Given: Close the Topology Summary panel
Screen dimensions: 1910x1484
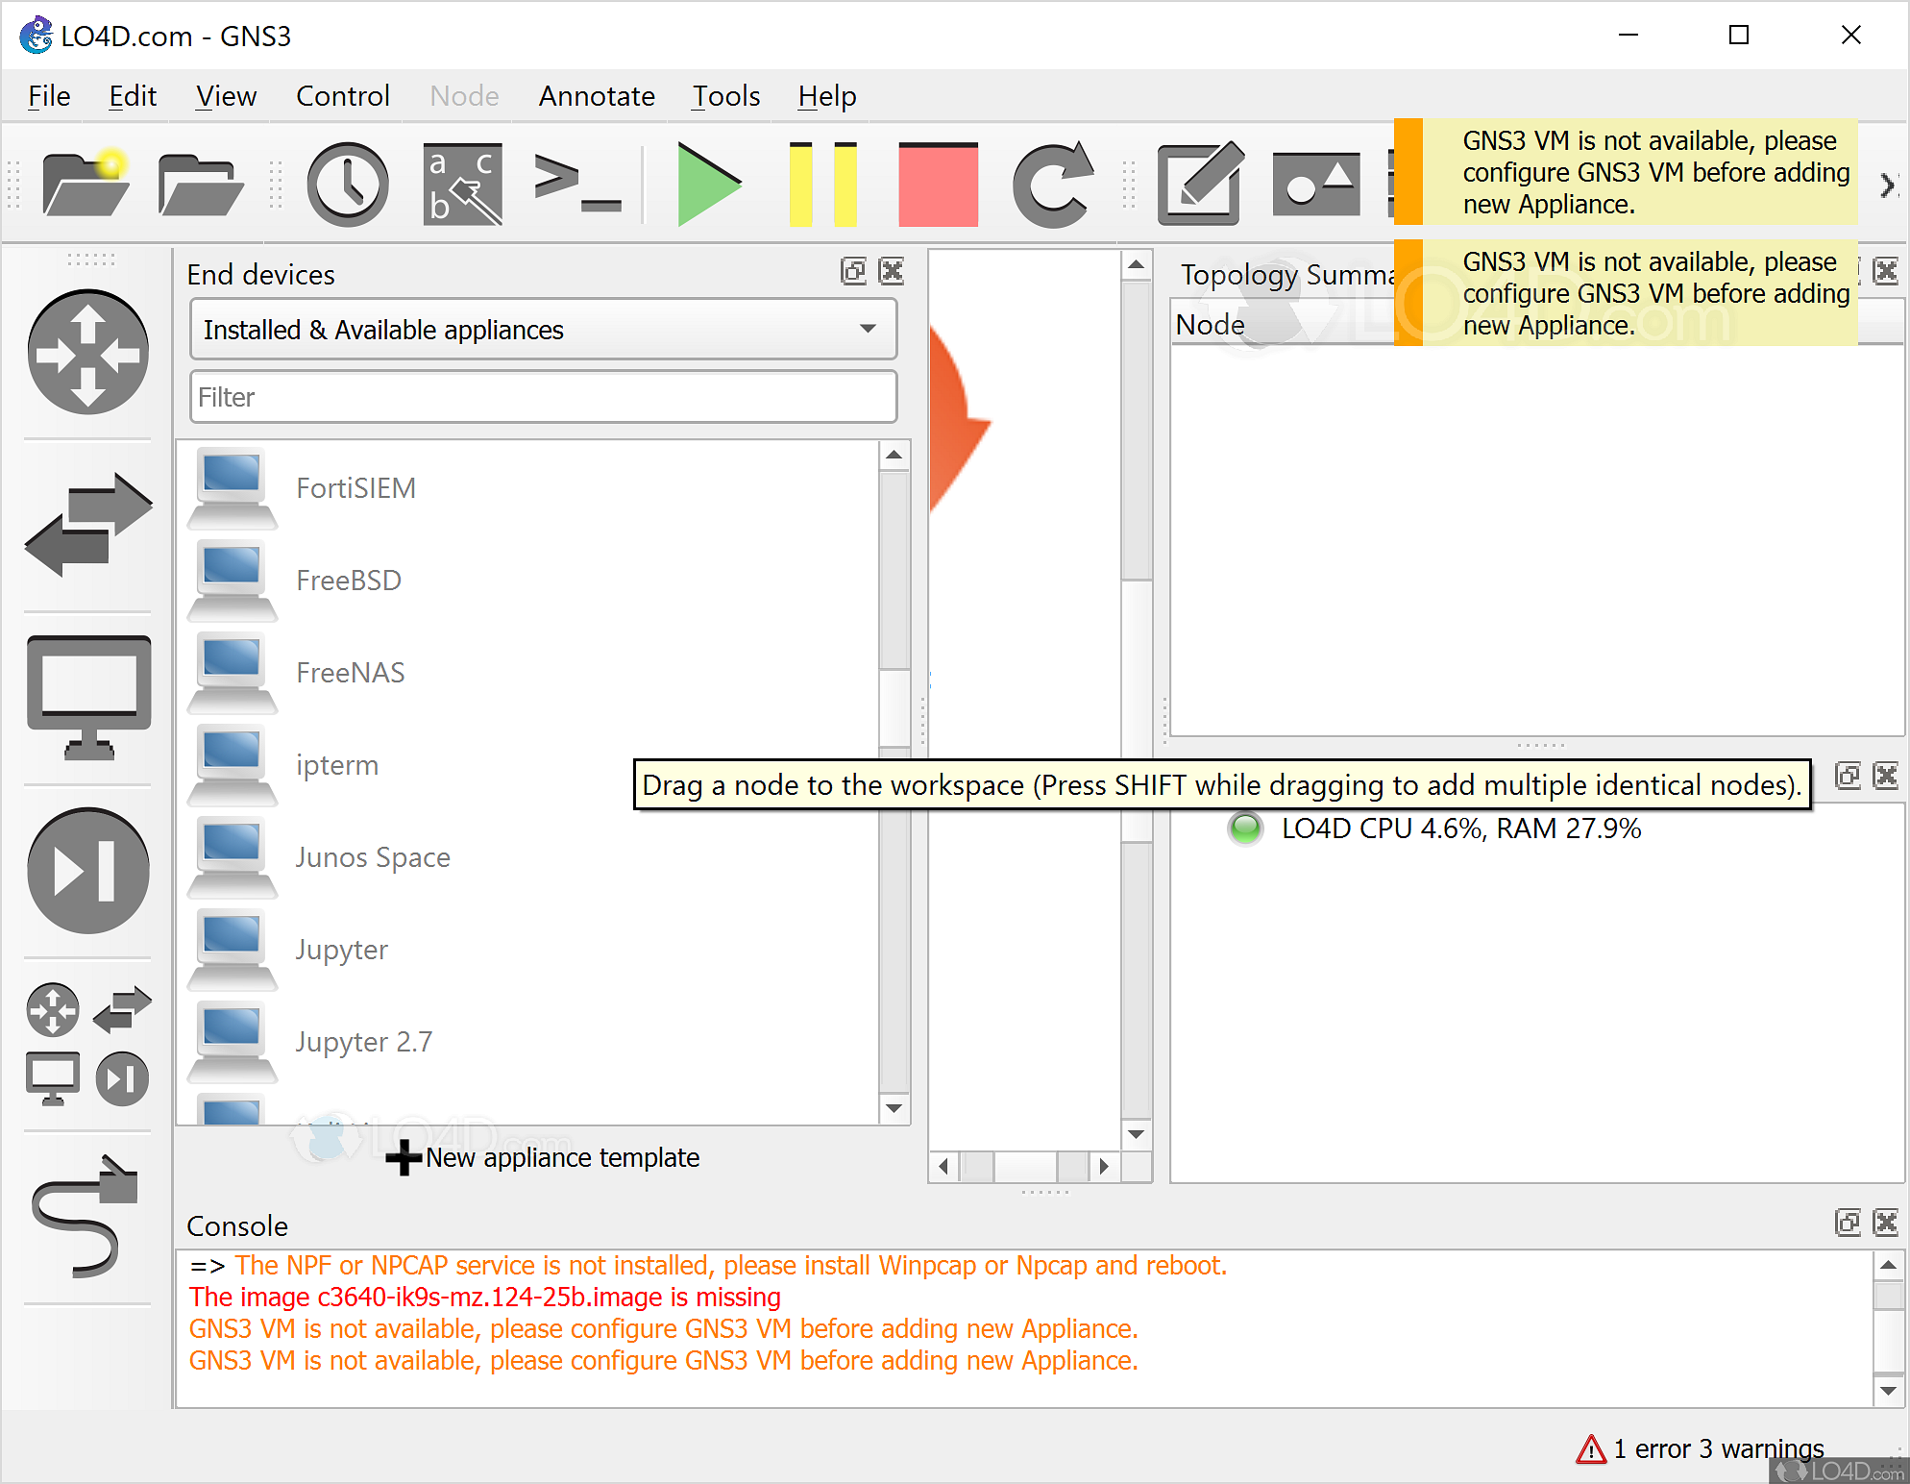Looking at the screenshot, I should coord(1886,271).
